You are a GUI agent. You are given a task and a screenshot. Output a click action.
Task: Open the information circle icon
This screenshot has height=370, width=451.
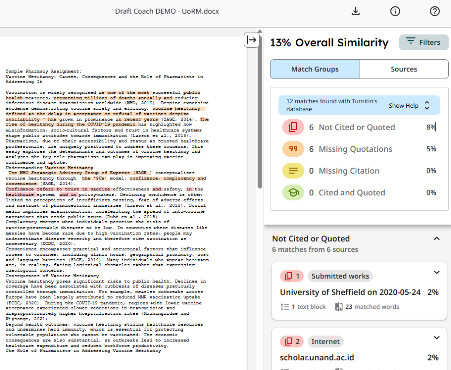pyautogui.click(x=395, y=11)
